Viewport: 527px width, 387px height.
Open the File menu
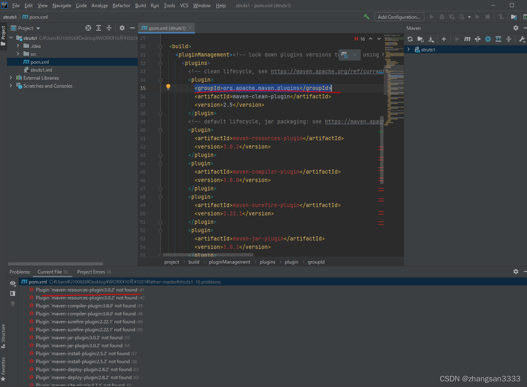[16, 6]
